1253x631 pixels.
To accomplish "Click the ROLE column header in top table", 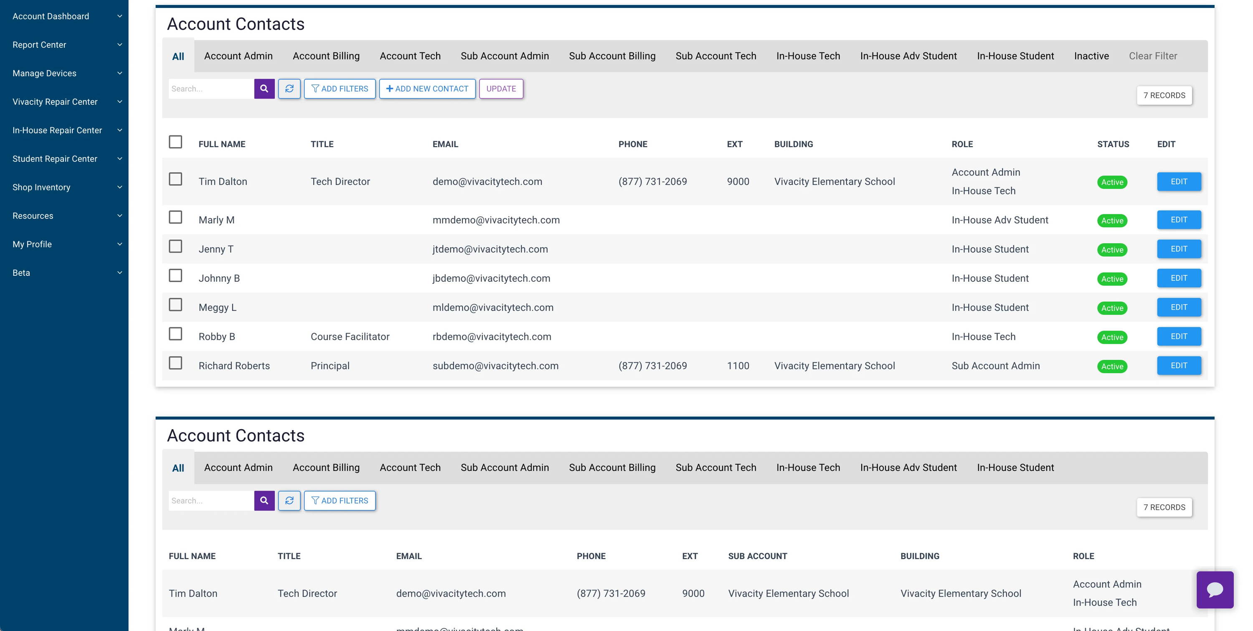I will [x=962, y=144].
